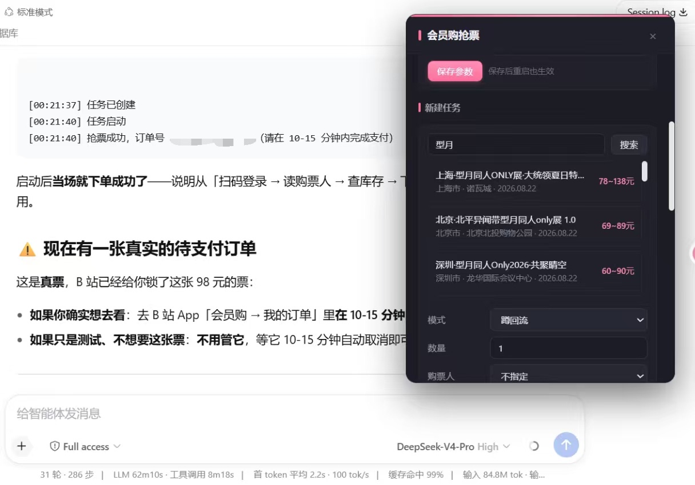
Task: Click the loading spinner icon
Action: click(534, 446)
